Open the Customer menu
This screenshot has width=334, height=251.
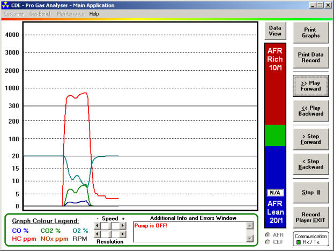(x=14, y=13)
